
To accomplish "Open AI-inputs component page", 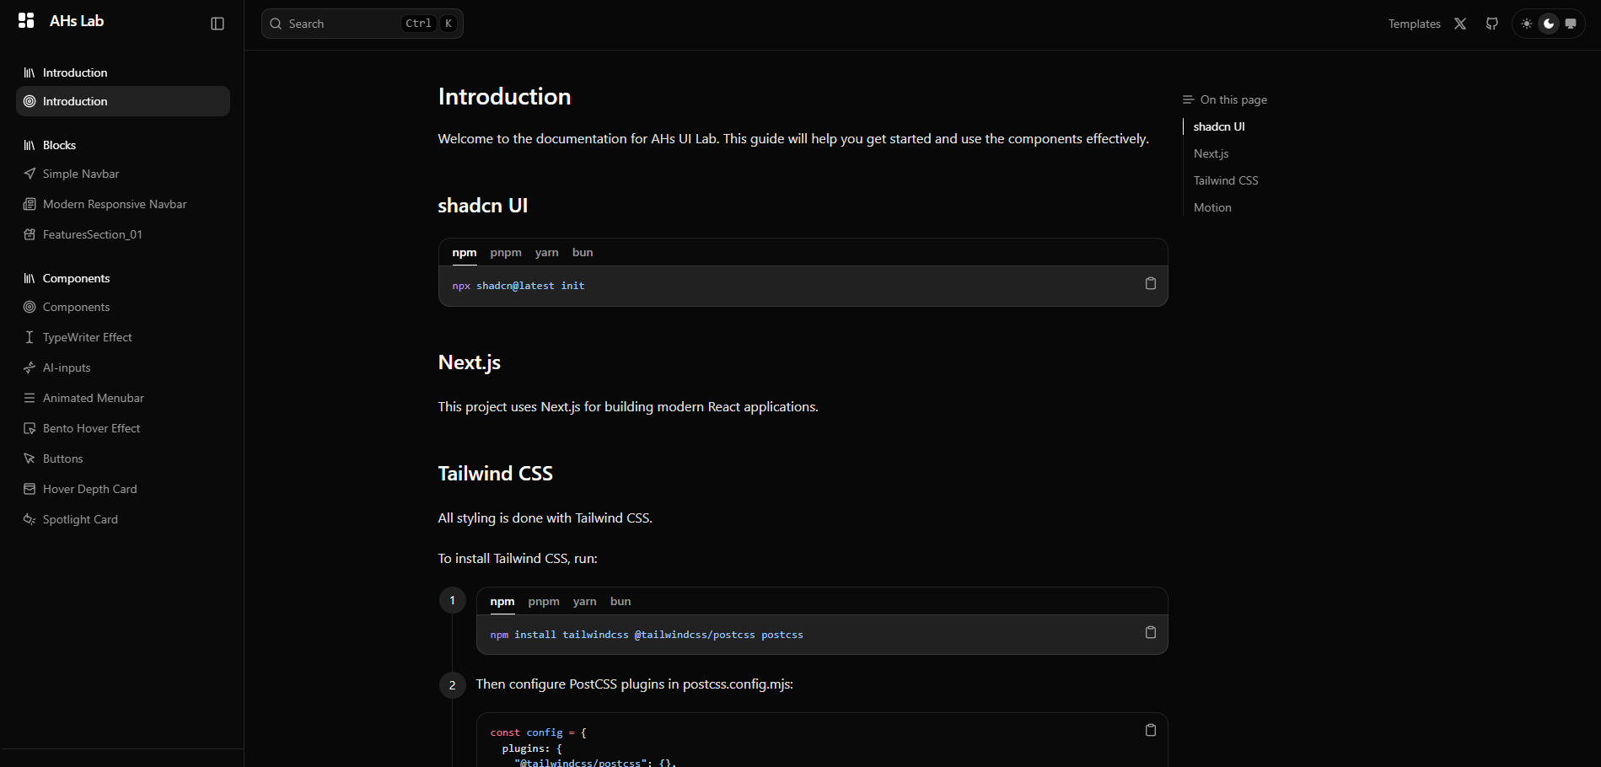I will (123, 367).
